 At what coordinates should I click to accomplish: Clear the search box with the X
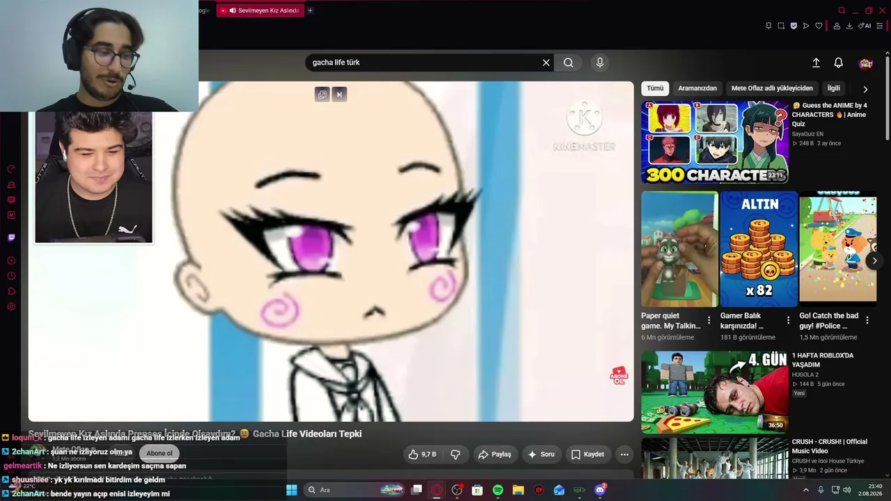coord(546,63)
